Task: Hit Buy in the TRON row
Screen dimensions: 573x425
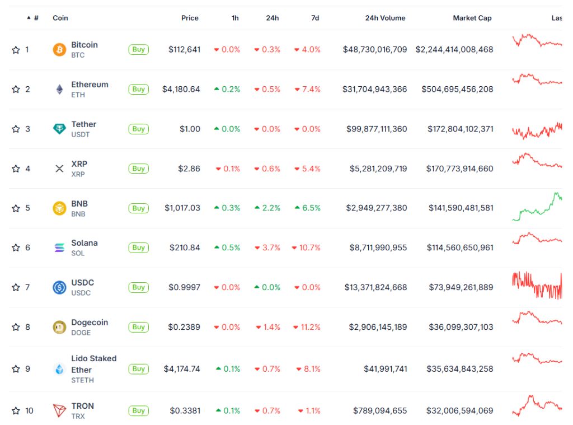Action: click(139, 411)
